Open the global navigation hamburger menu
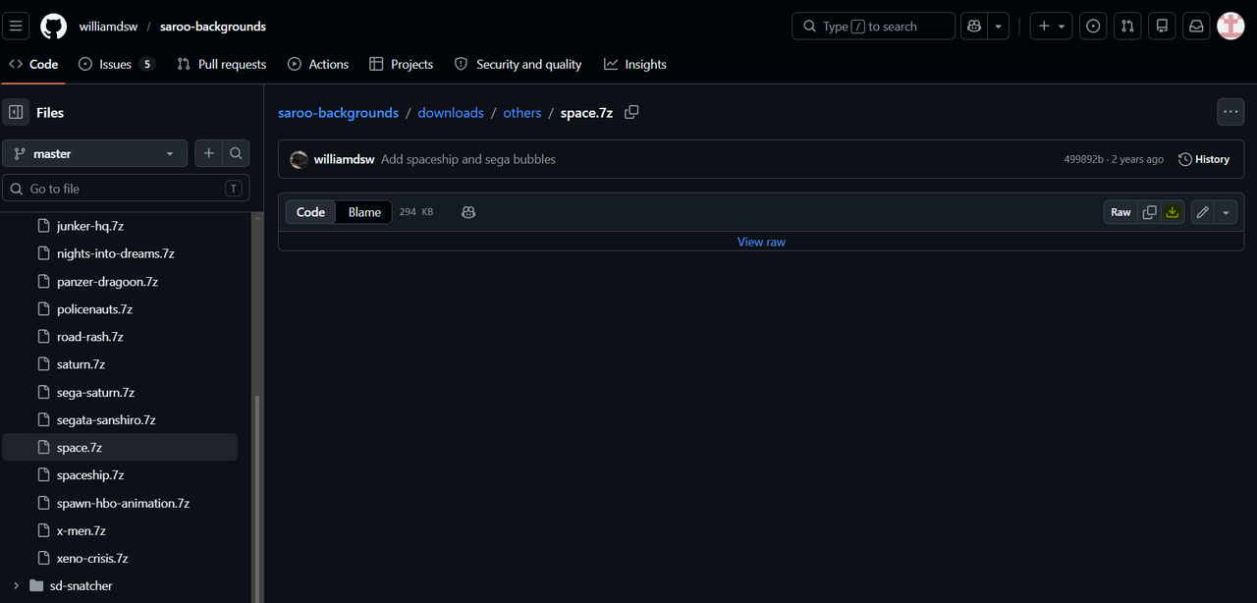This screenshot has height=603, width=1257. coord(16,27)
